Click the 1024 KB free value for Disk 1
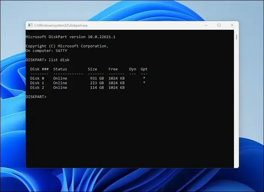Screen dimensions: 264x192 [117, 83]
